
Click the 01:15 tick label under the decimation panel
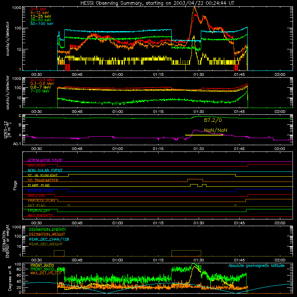pos(158,260)
